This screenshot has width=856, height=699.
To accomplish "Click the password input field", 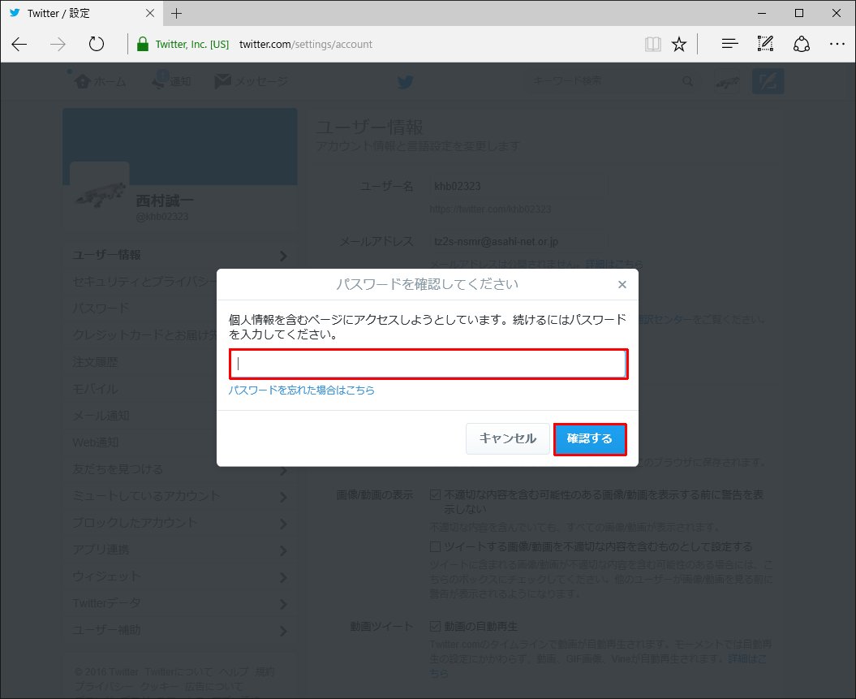I will coord(428,365).
